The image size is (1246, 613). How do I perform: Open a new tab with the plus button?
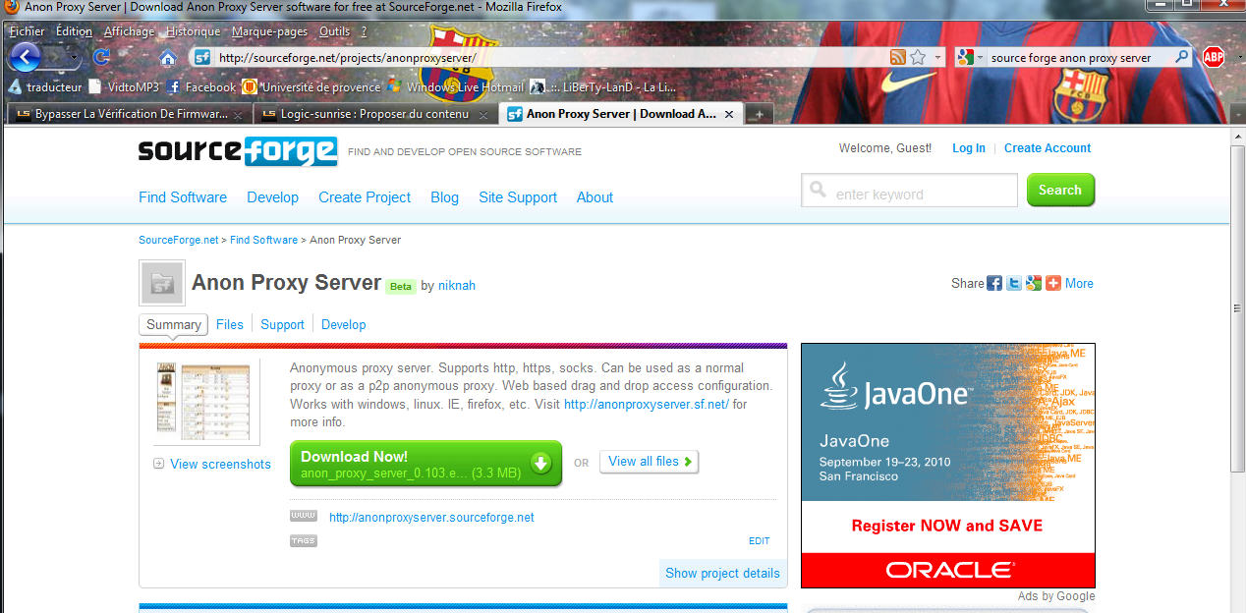(758, 114)
